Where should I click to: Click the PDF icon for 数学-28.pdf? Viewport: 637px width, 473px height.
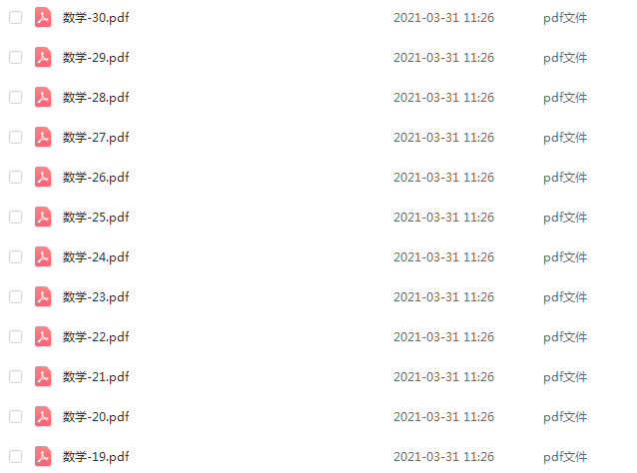(x=43, y=98)
